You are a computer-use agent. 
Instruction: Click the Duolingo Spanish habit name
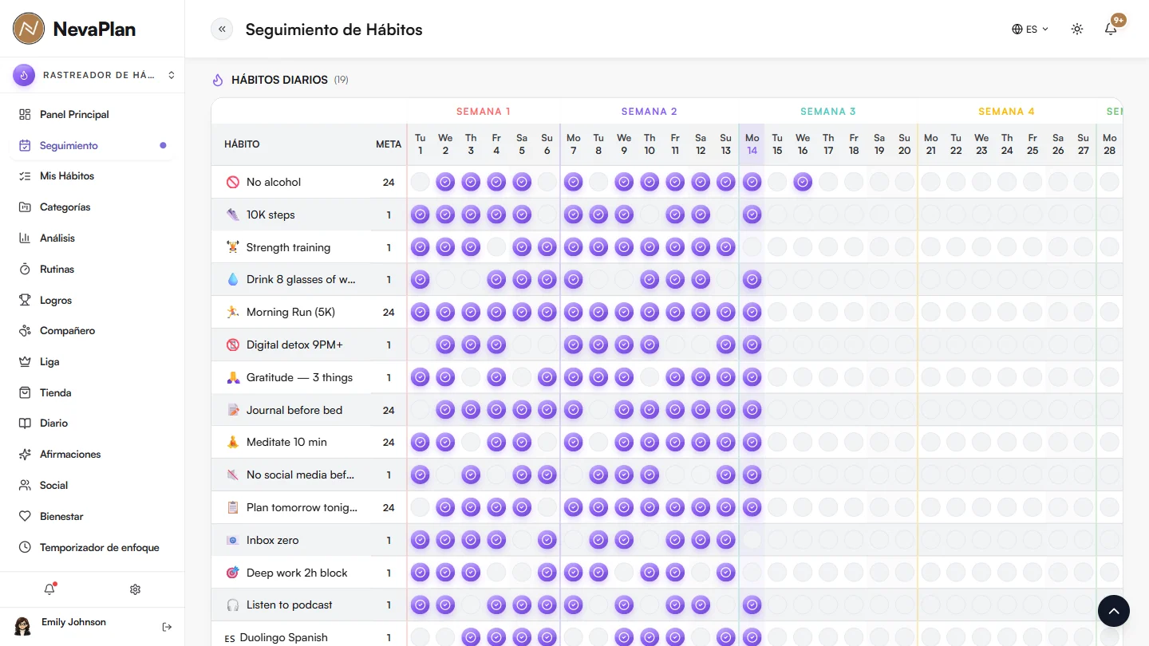283,637
